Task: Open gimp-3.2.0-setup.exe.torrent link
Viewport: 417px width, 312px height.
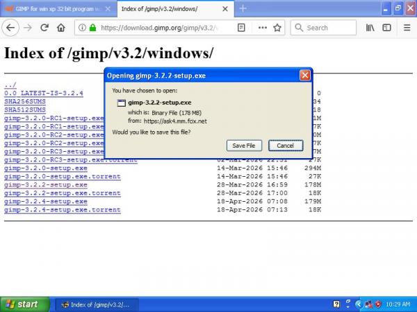Action: (63, 176)
